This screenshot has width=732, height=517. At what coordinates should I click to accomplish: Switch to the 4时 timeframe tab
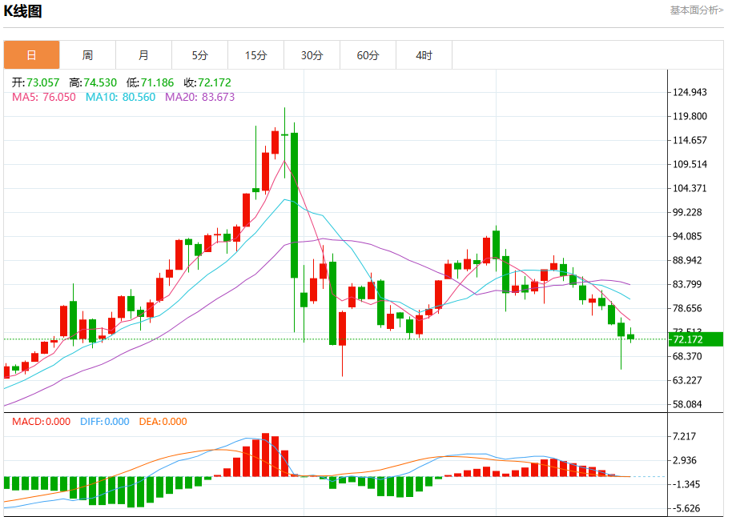click(x=424, y=55)
